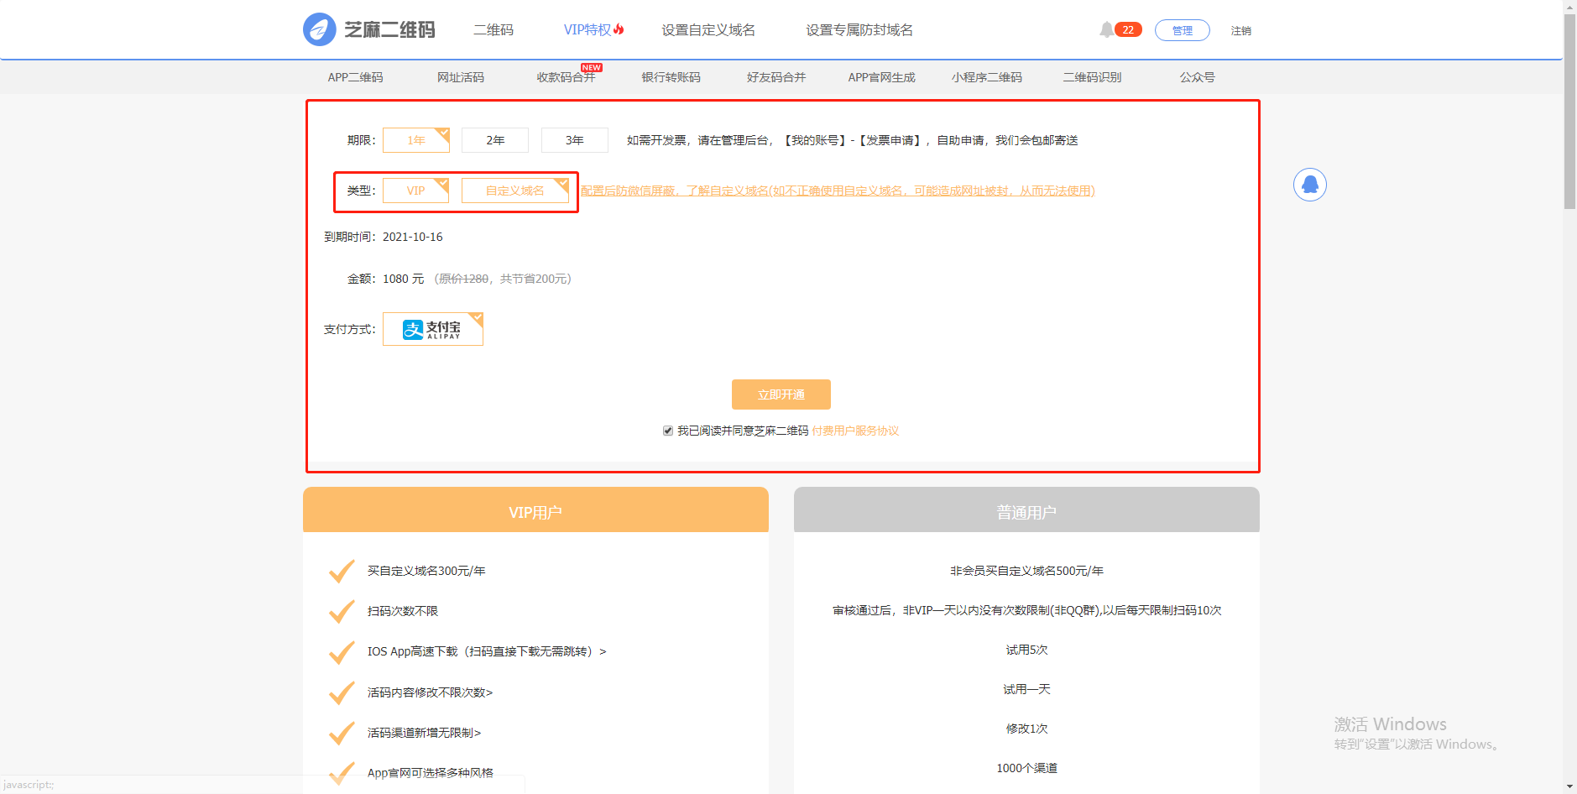Click the 试用5次 text
Screen dimensions: 1577x794
tap(1026, 650)
